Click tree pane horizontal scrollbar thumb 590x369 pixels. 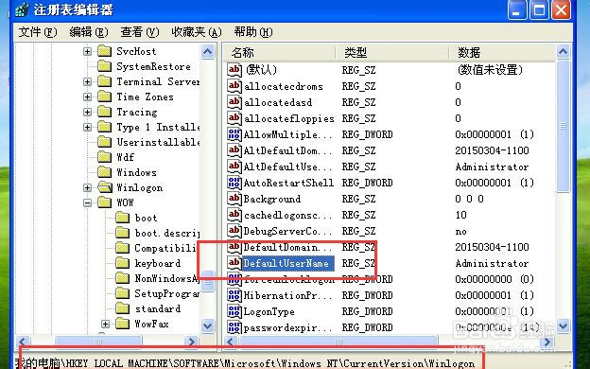tap(98, 342)
